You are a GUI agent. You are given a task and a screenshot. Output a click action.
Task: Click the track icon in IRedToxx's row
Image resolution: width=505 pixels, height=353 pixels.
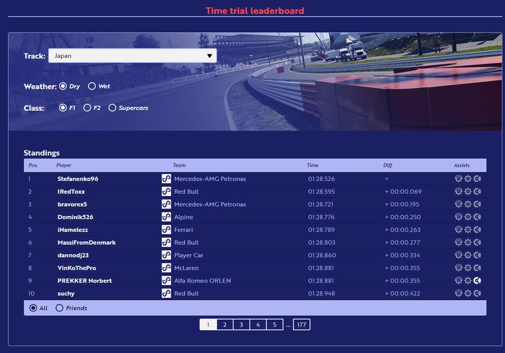(x=166, y=192)
